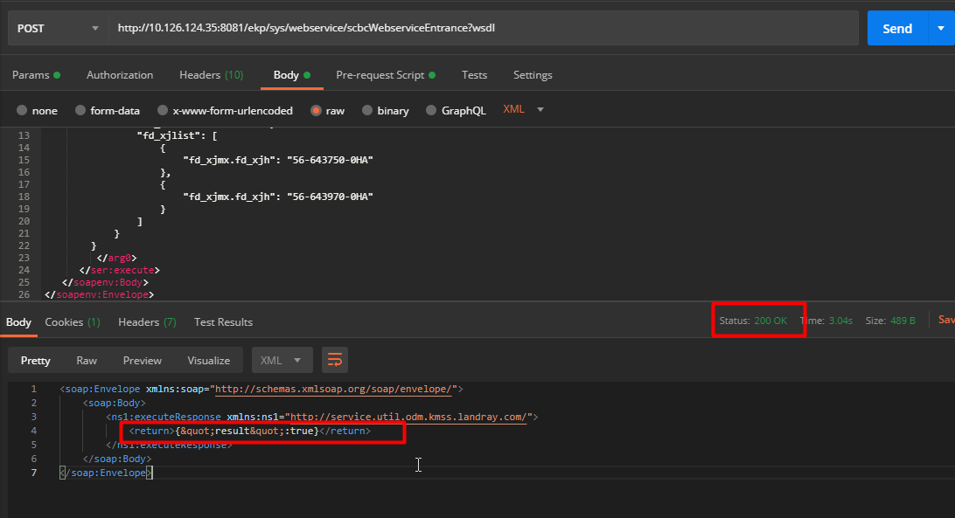Open the POST method dropdown
This screenshot has width=955, height=518.
tap(57, 27)
